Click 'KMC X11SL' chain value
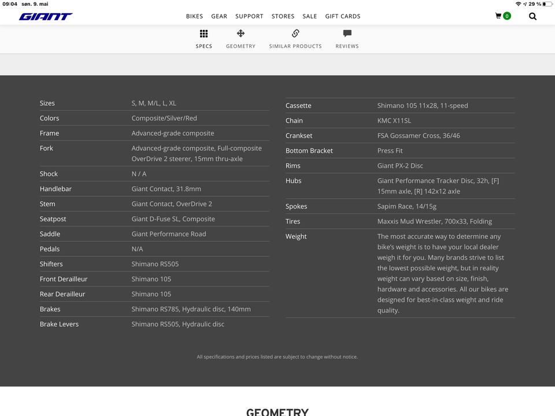The height and width of the screenshot is (416, 555). (x=394, y=121)
